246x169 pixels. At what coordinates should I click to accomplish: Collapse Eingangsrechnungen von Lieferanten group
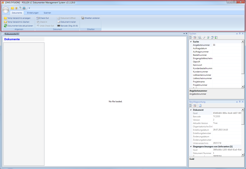[x=191, y=147]
